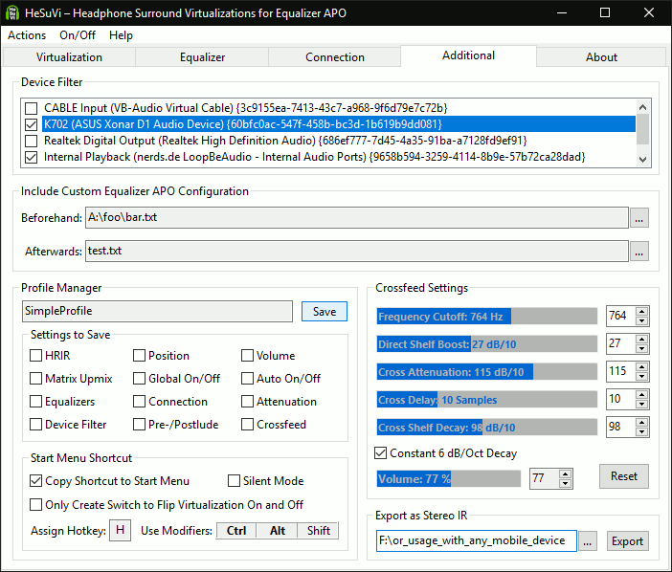Viewport: 672px width, 572px height.
Task: Enable the HRIR setting checkbox
Action: coord(35,356)
